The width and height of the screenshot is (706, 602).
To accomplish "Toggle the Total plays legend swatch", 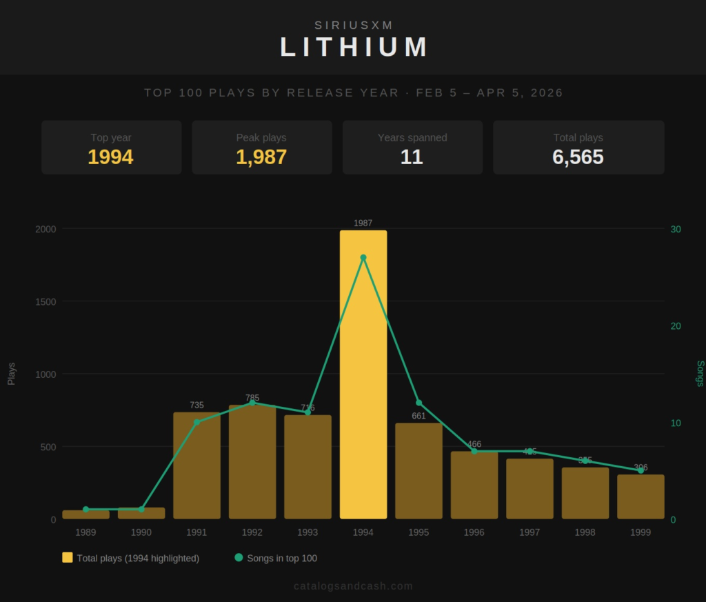I will [67, 557].
